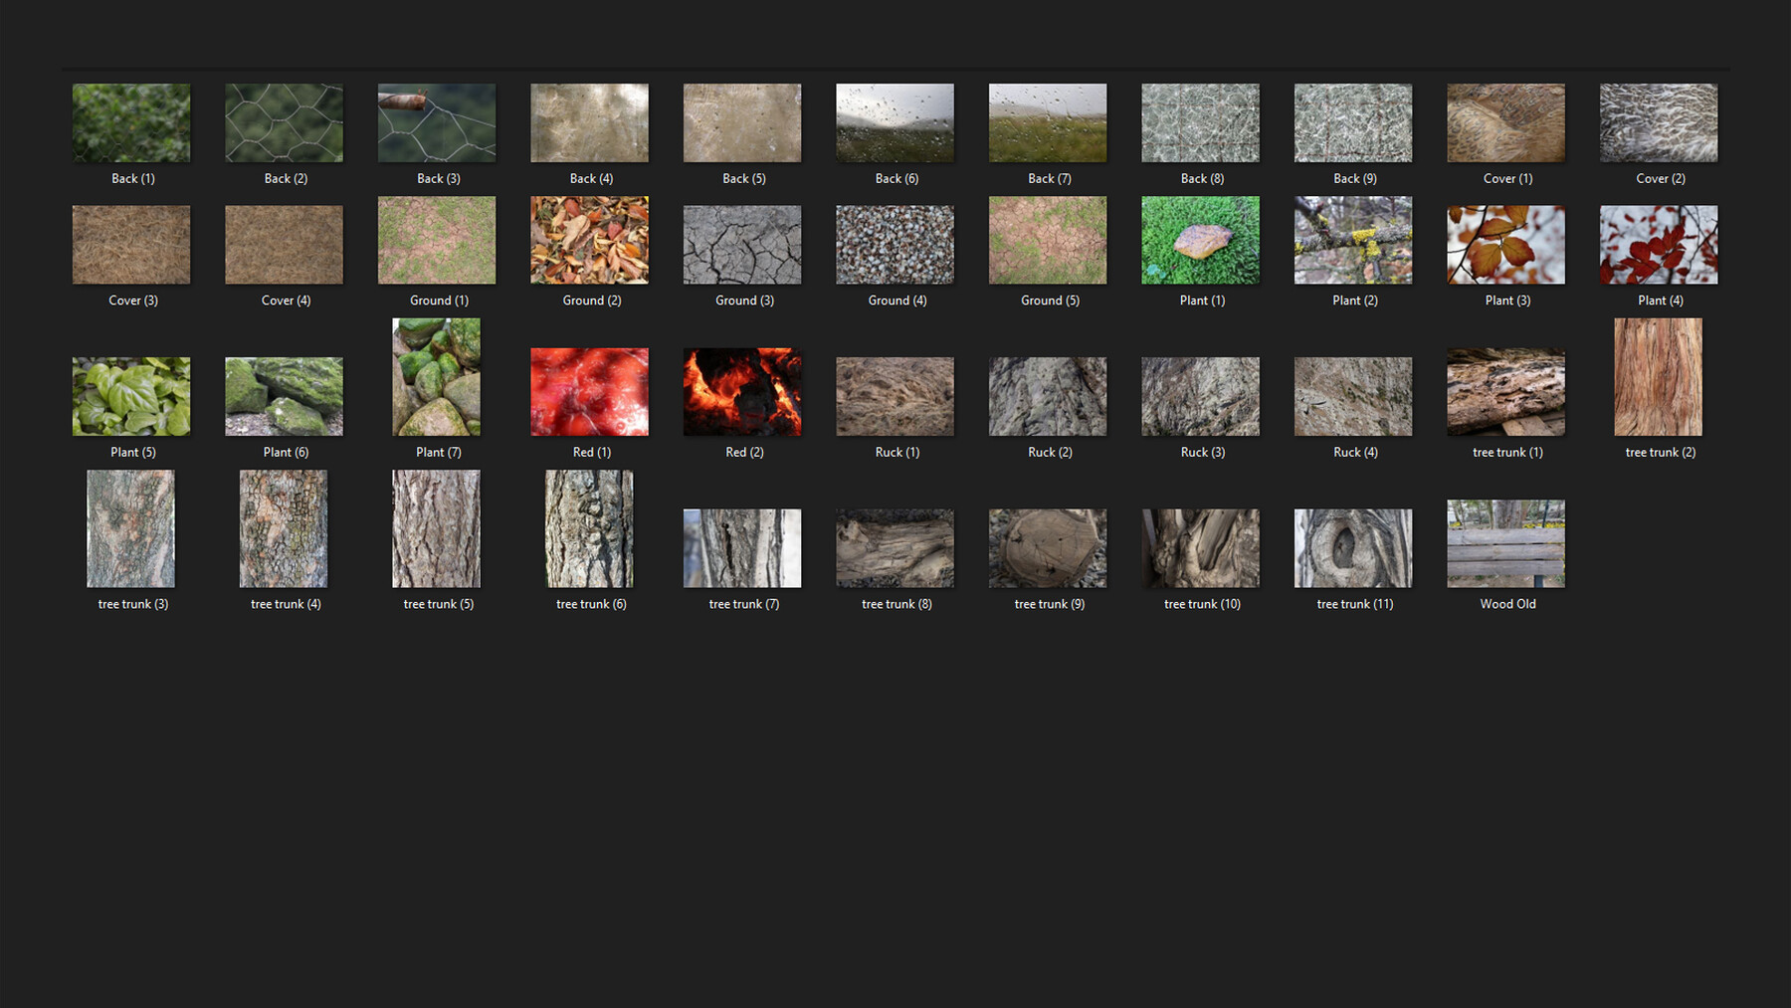Click the "tree trunk (6)" file name label
Screen dimensions: 1791x1008
pos(591,604)
